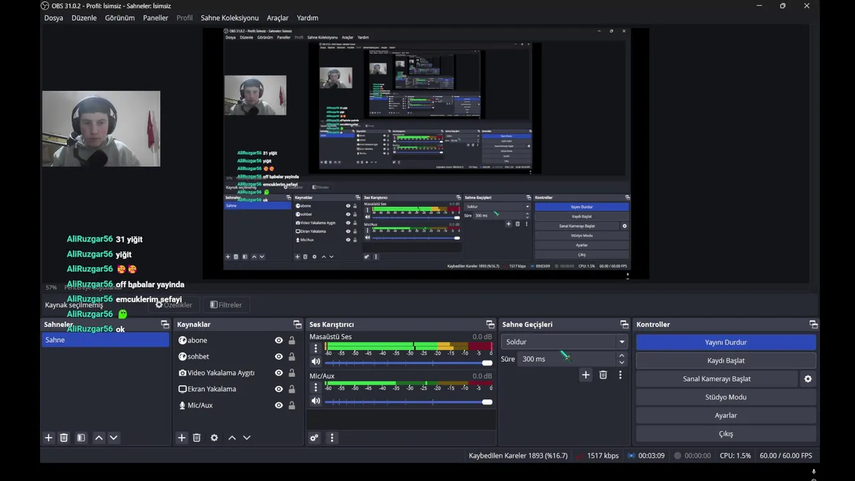Toggle Mic/Aux source visibility eye
855x481 pixels.
pyautogui.click(x=279, y=405)
